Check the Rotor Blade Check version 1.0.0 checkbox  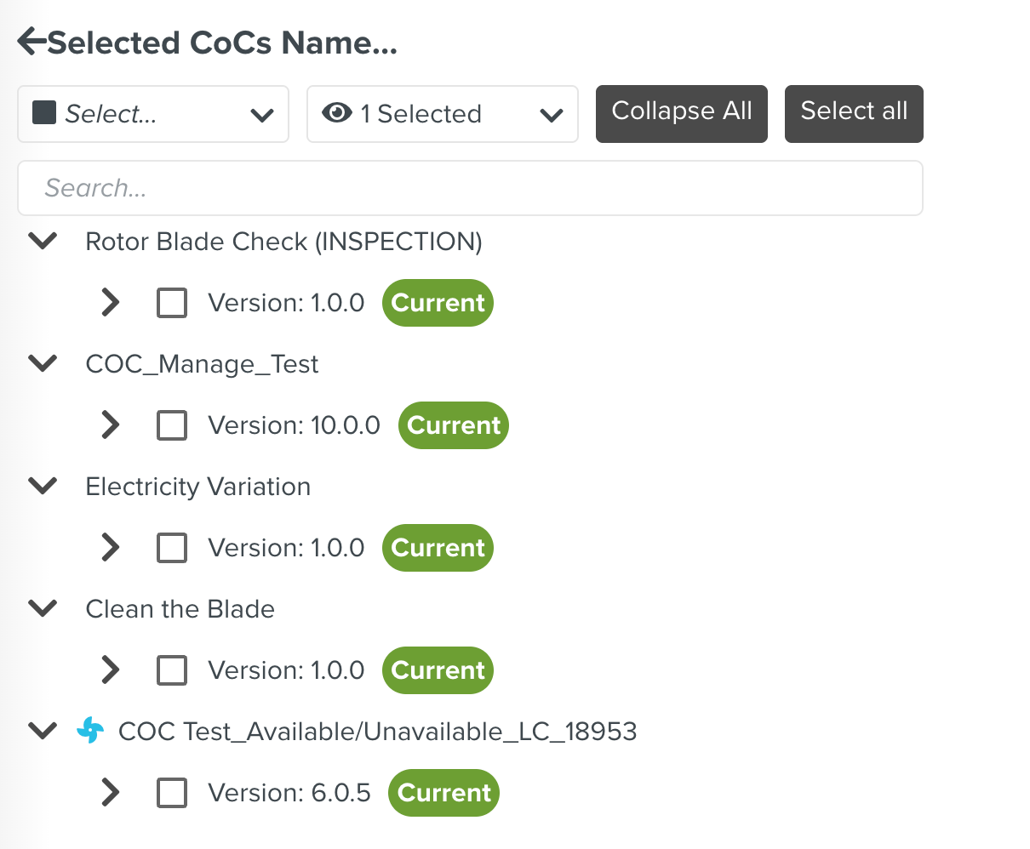(172, 303)
